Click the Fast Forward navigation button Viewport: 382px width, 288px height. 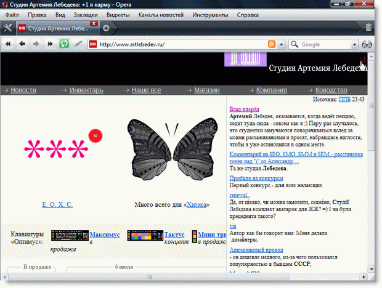tap(50, 44)
